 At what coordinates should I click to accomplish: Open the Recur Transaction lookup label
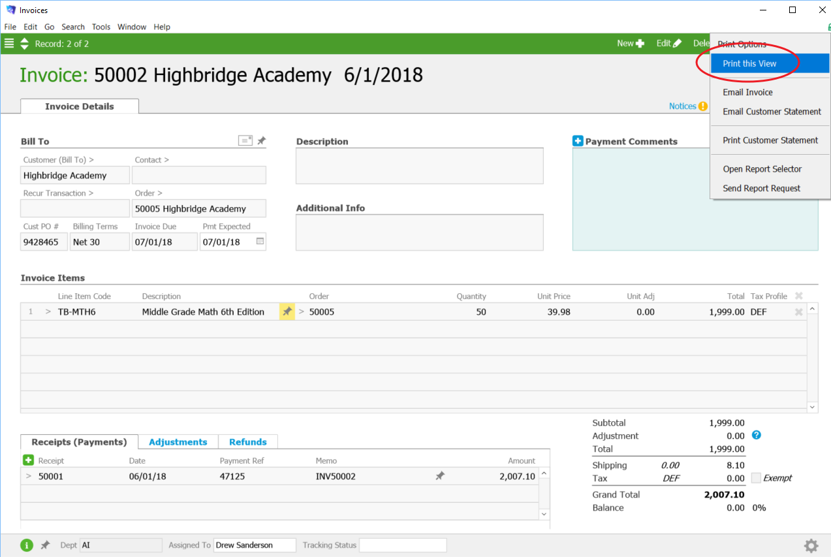point(58,193)
